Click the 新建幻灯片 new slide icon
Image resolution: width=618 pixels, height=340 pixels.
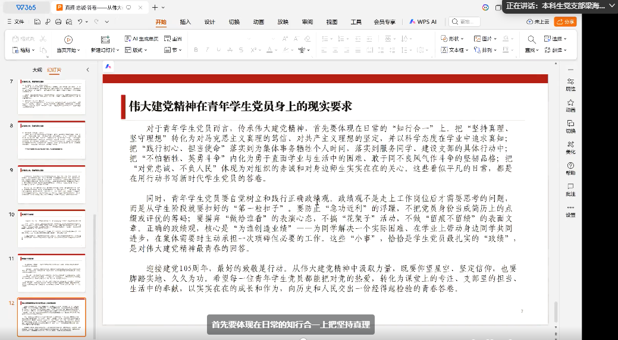(x=106, y=39)
